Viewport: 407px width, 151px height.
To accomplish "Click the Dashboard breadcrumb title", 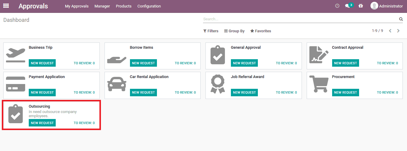I will coord(16,20).
